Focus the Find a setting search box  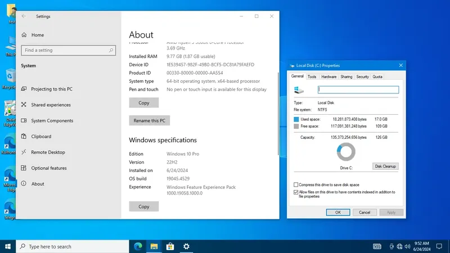pyautogui.click(x=68, y=50)
